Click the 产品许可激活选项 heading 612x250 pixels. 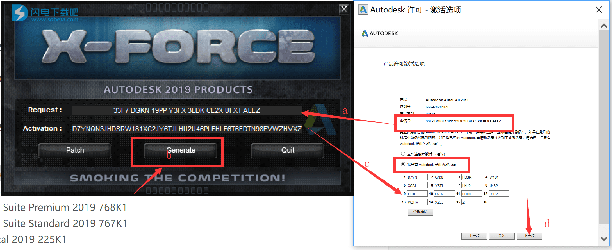pos(404,64)
